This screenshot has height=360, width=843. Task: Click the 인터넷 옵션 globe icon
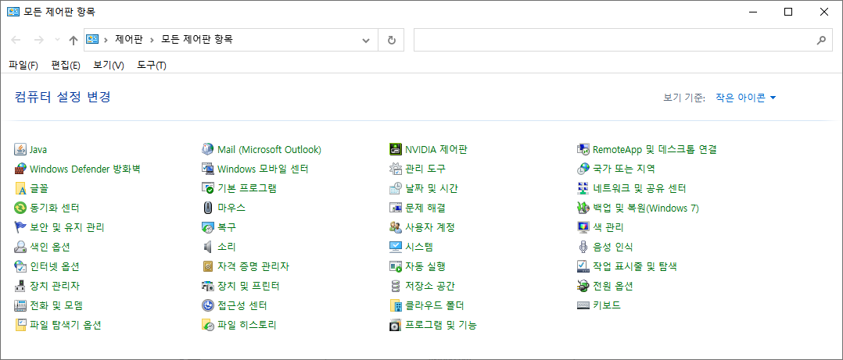coord(20,266)
